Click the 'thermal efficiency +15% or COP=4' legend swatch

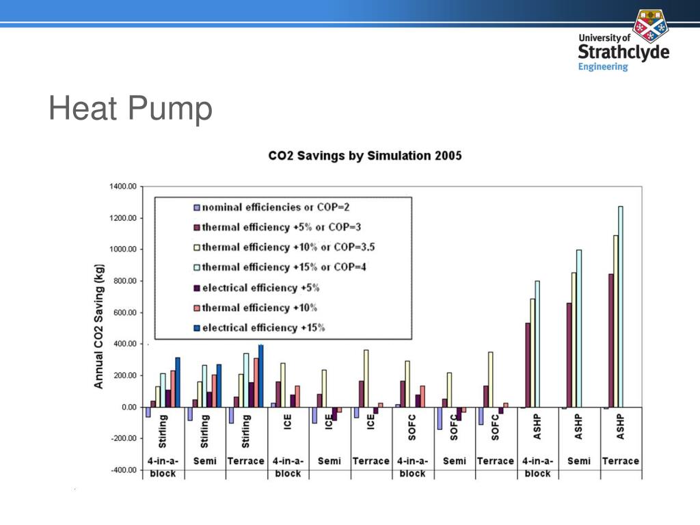197,267
